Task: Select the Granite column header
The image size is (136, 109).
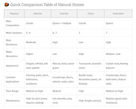Action: [x=64, y=13]
